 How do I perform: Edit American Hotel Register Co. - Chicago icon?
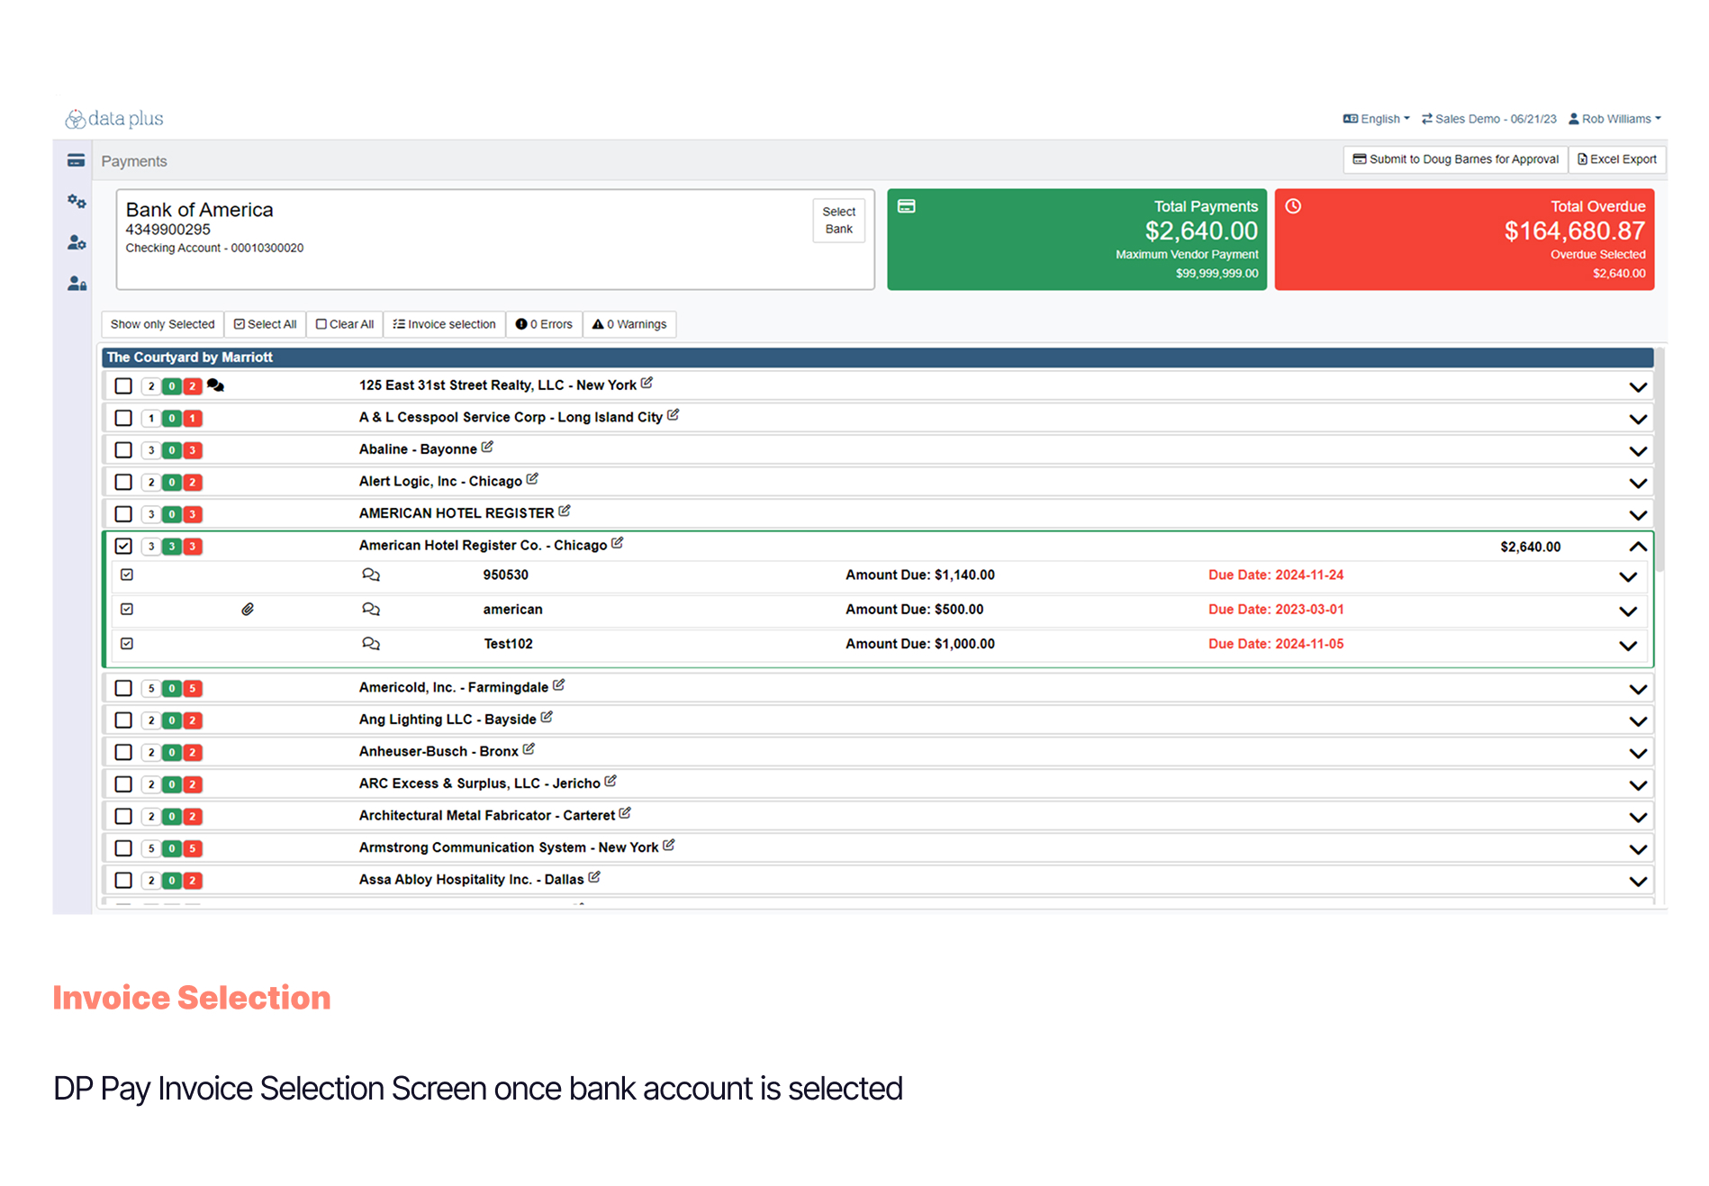617,543
